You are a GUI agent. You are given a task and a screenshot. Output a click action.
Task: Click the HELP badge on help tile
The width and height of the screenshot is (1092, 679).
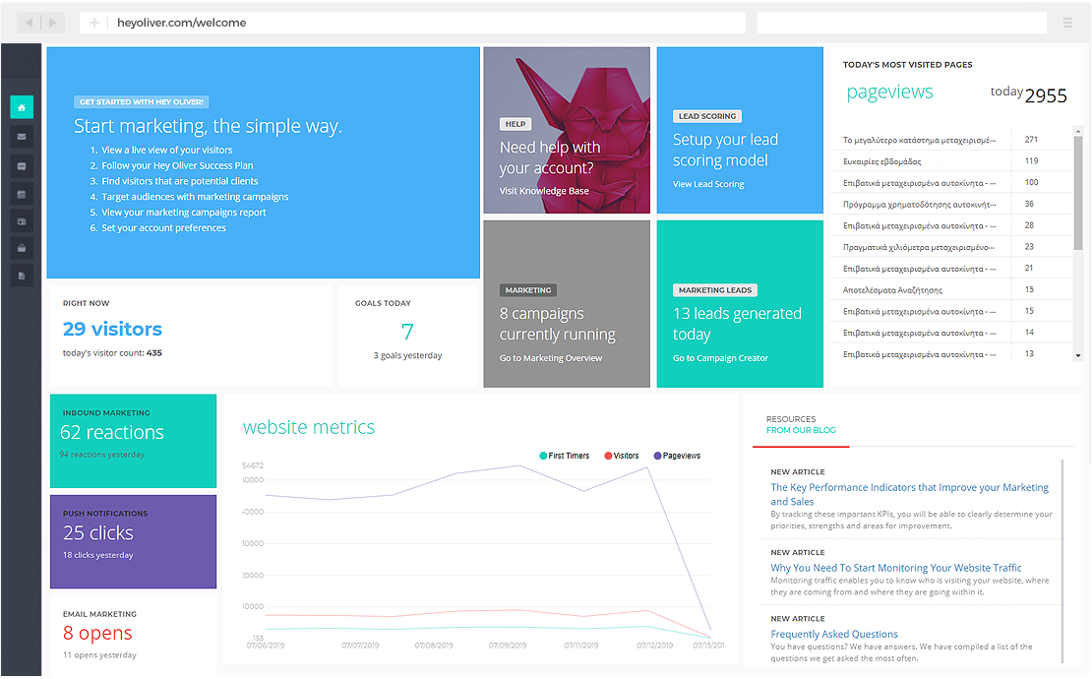(x=516, y=124)
